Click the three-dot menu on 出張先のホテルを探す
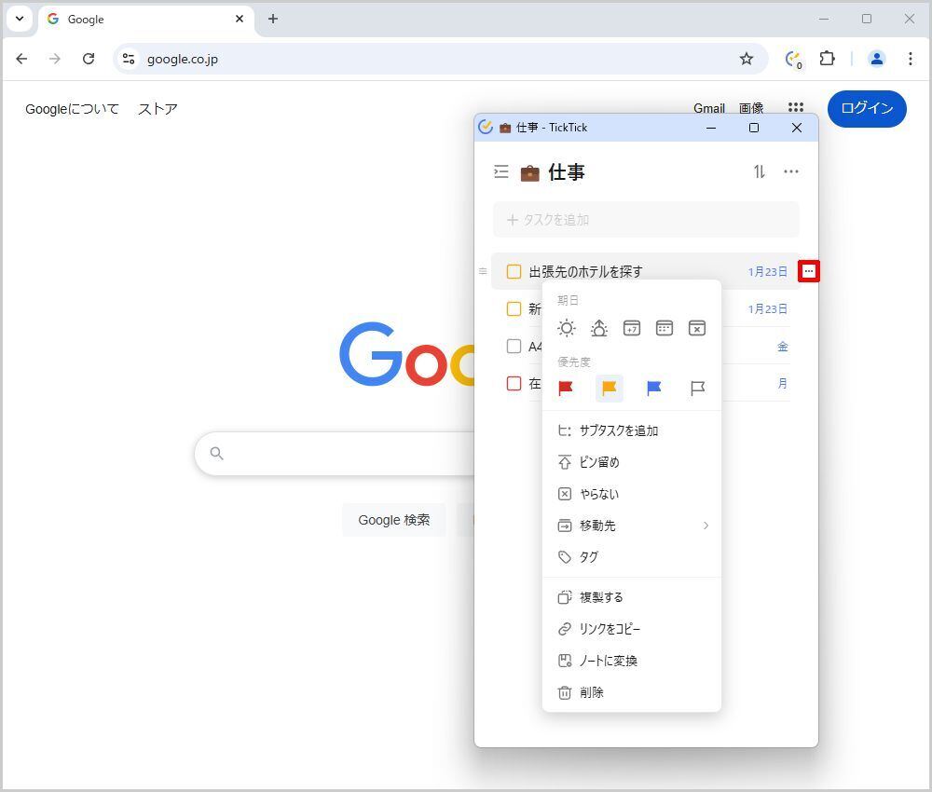Image resolution: width=932 pixels, height=792 pixels. (808, 271)
